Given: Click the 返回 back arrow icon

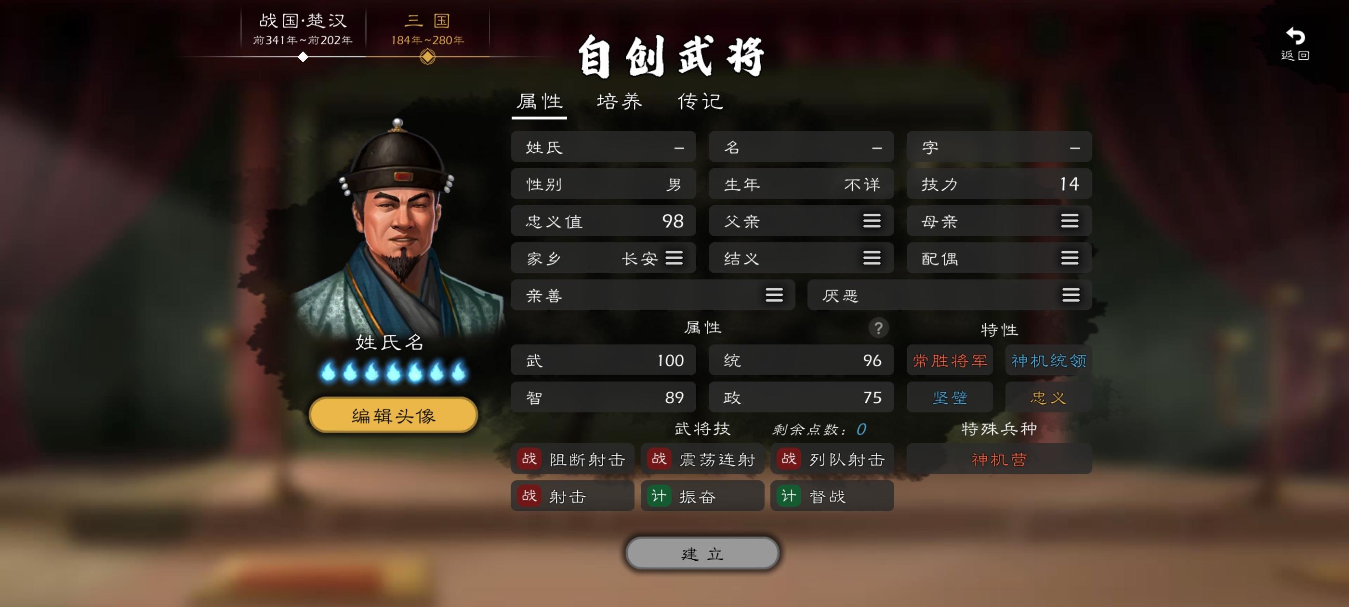Looking at the screenshot, I should (x=1295, y=36).
